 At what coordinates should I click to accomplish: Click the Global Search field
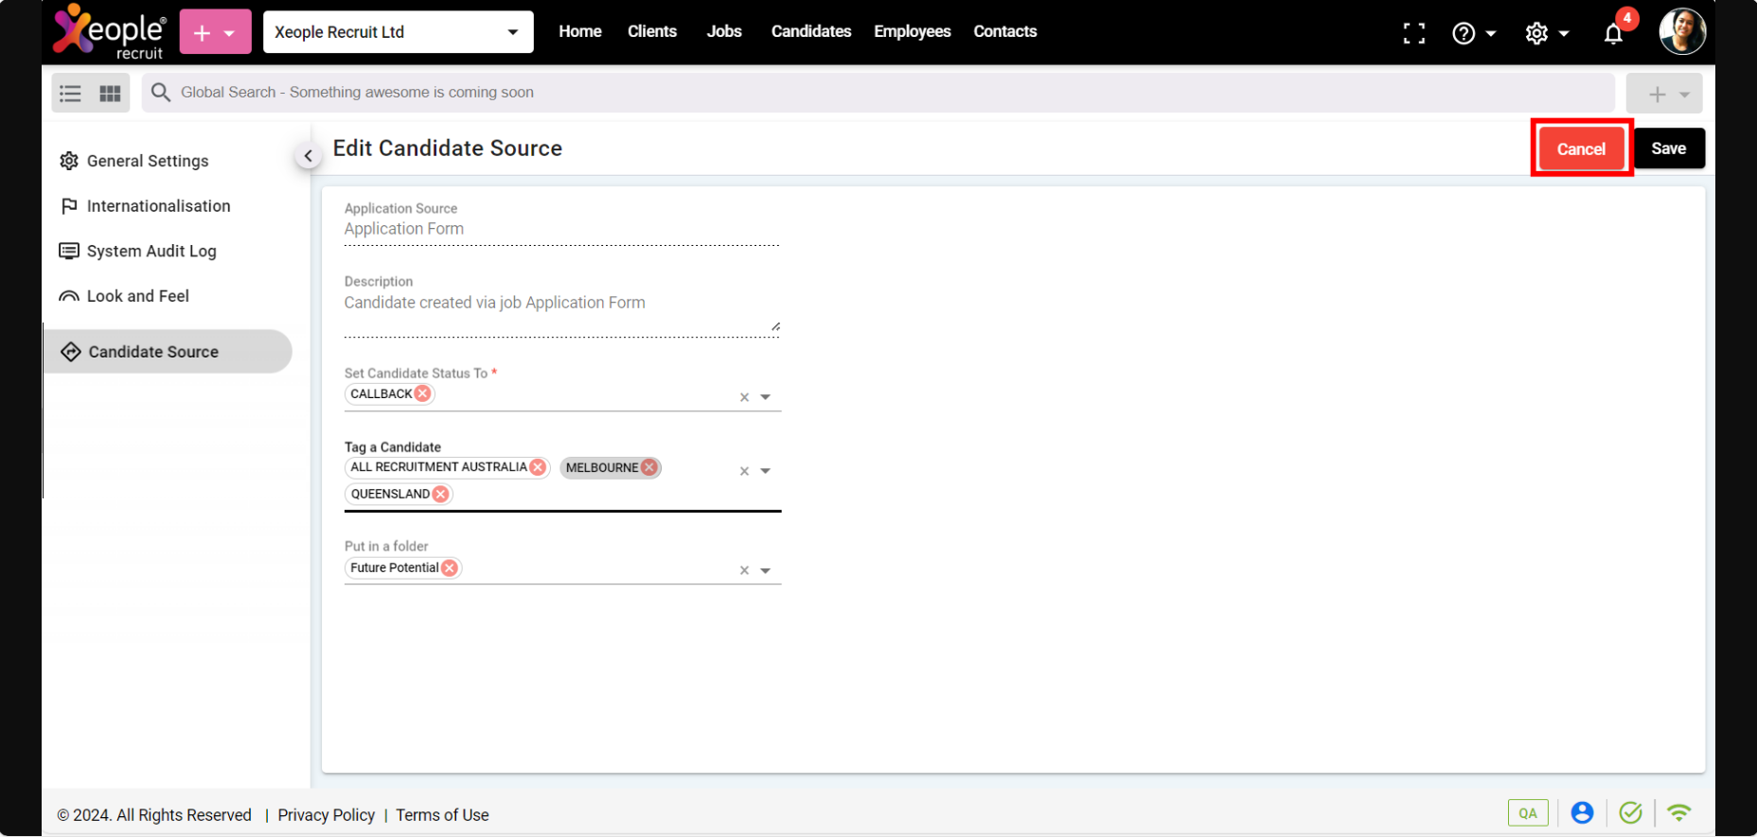[x=880, y=93]
